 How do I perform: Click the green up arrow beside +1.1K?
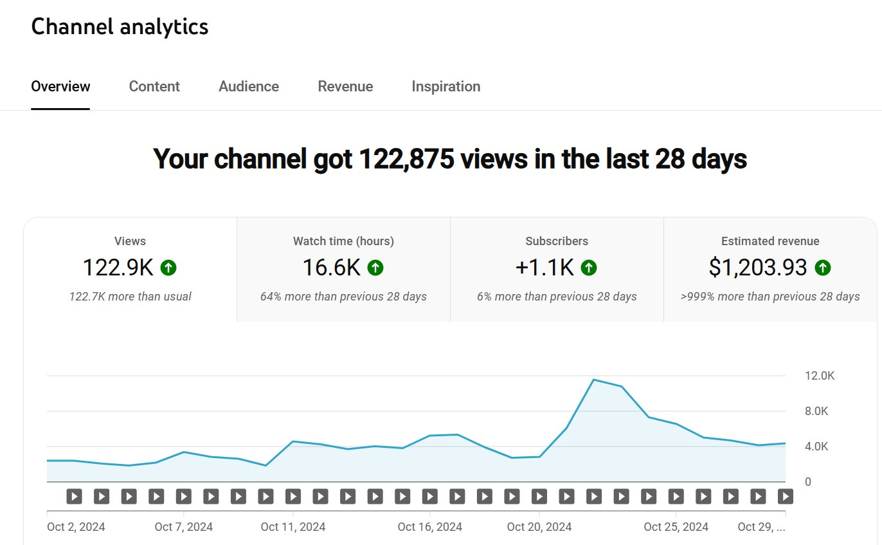589,268
